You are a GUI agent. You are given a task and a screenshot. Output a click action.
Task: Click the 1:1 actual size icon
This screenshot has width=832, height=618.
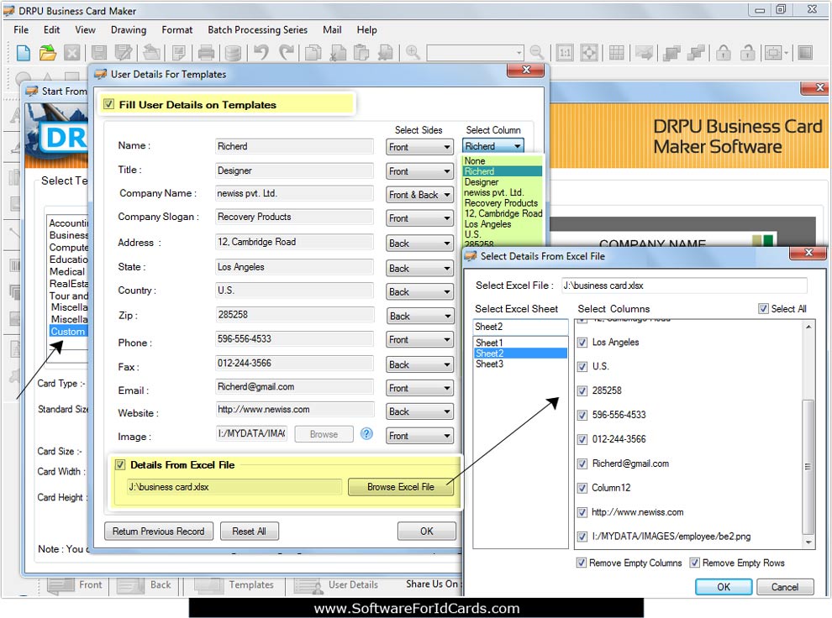tap(565, 52)
